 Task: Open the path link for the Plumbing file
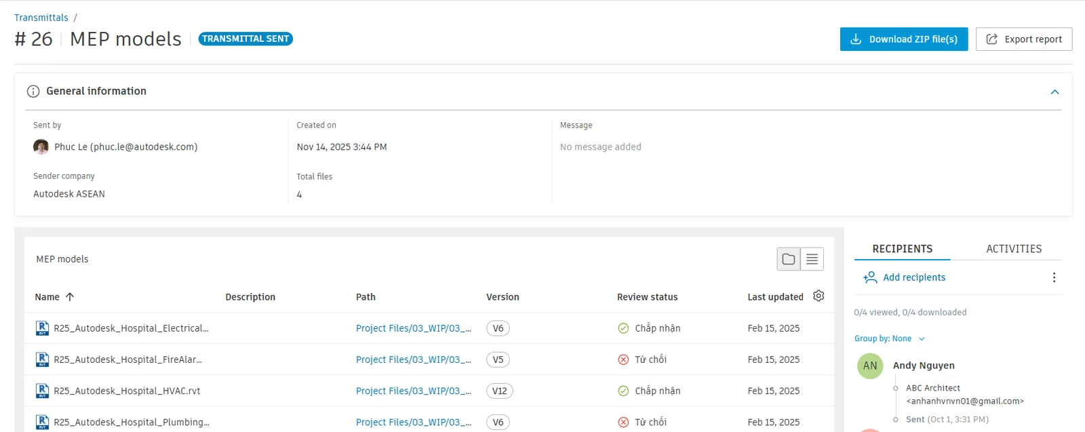[x=414, y=422]
